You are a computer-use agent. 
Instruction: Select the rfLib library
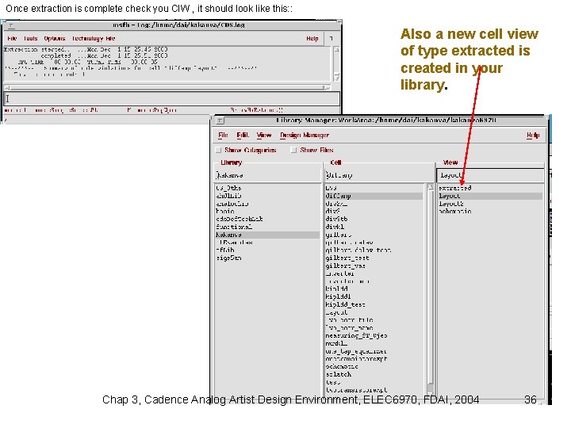[225, 250]
